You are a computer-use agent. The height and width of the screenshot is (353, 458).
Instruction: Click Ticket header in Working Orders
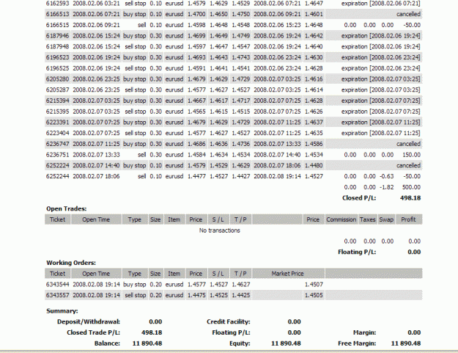click(58, 274)
